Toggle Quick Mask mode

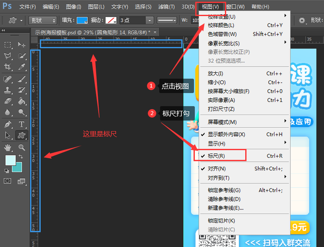[8, 181]
